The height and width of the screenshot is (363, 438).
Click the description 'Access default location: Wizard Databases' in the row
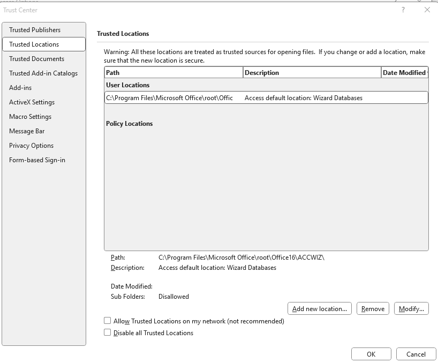[304, 98]
